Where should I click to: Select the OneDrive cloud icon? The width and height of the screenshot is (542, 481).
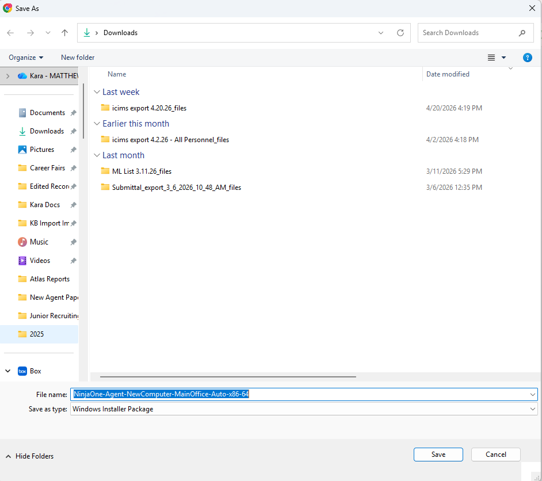point(22,76)
